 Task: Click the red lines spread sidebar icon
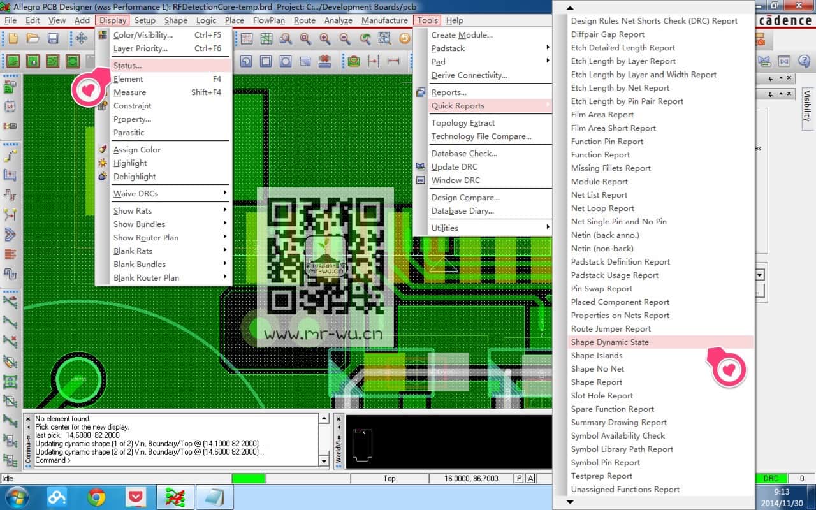tap(10, 254)
